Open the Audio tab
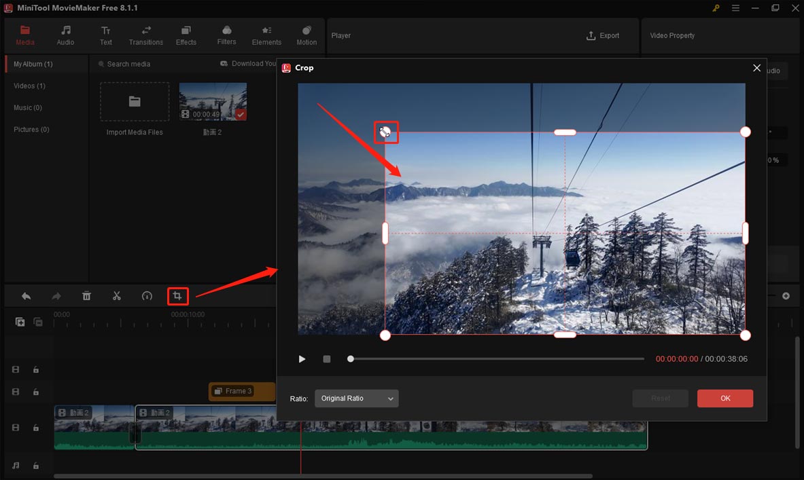This screenshot has height=480, width=804. pyautogui.click(x=65, y=35)
